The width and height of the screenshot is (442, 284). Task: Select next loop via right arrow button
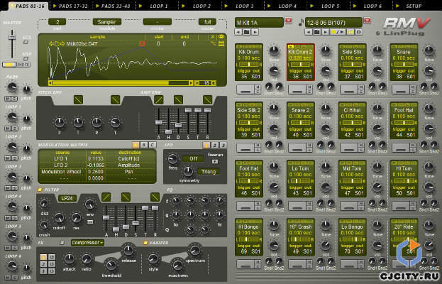pyautogui.click(x=325, y=32)
